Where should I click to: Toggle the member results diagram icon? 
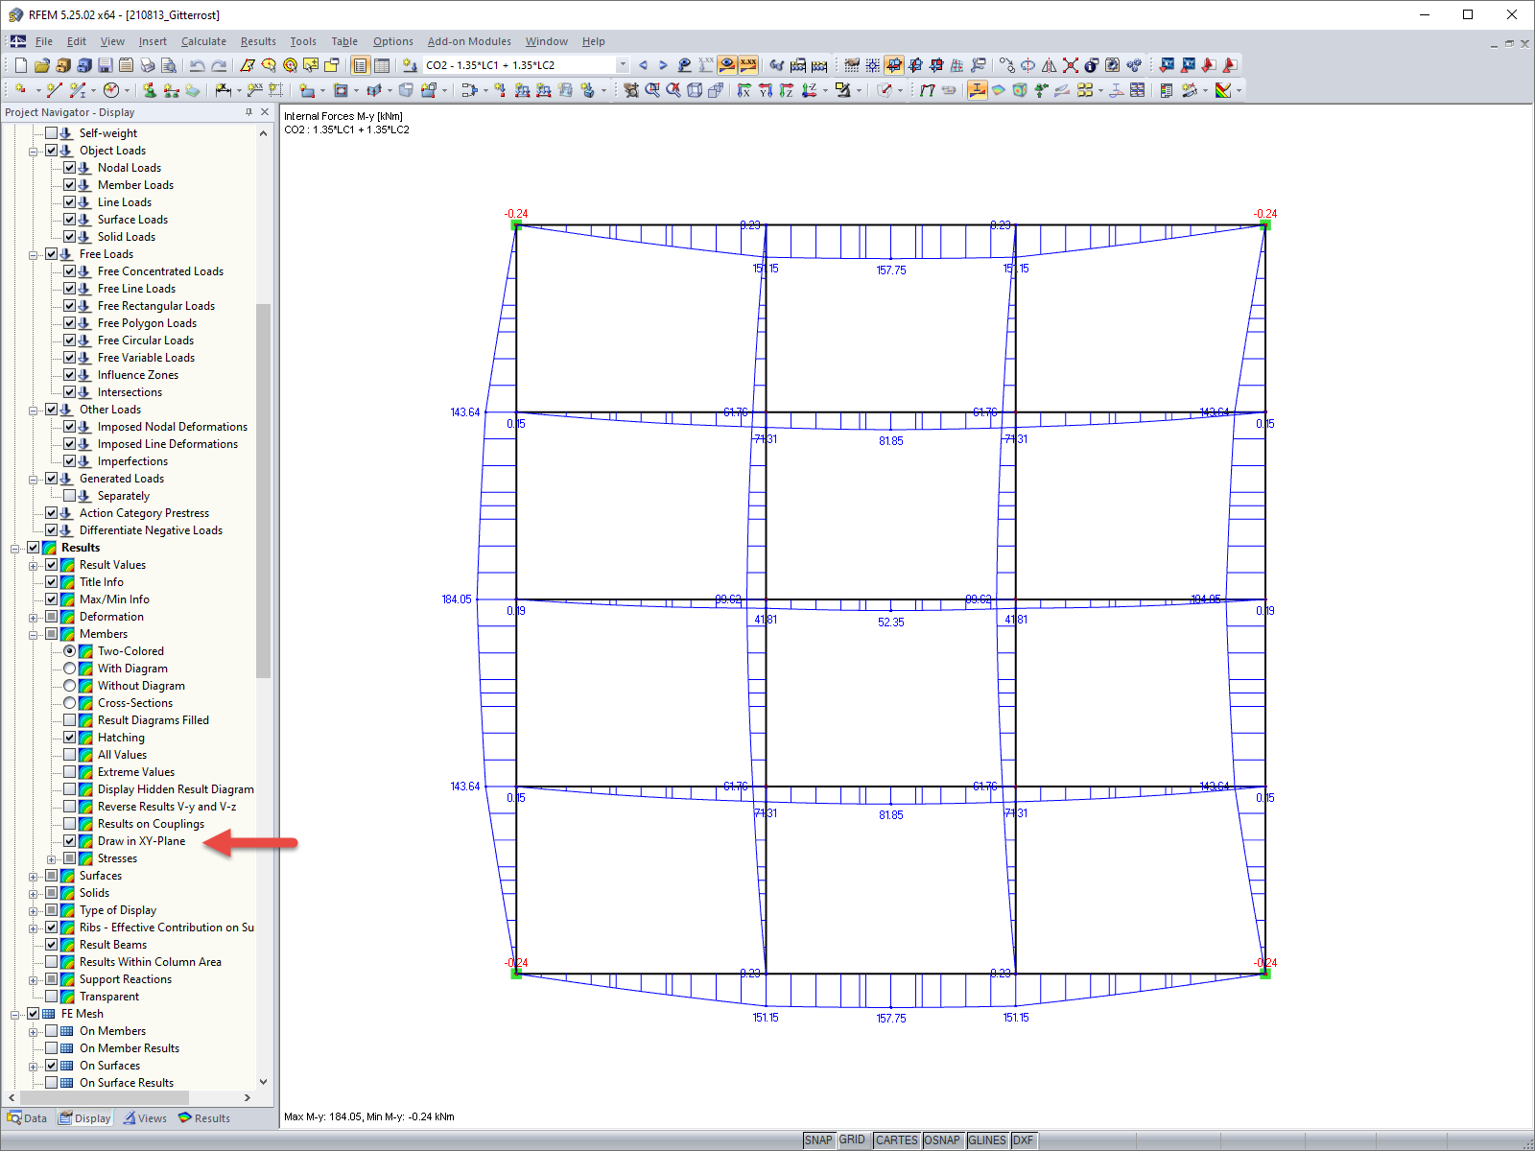978,90
